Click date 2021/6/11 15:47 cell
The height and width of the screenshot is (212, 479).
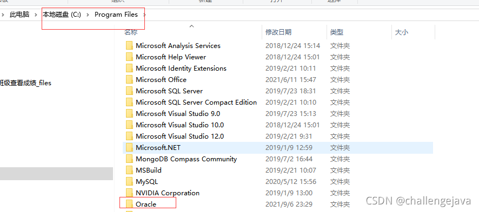coord(291,79)
